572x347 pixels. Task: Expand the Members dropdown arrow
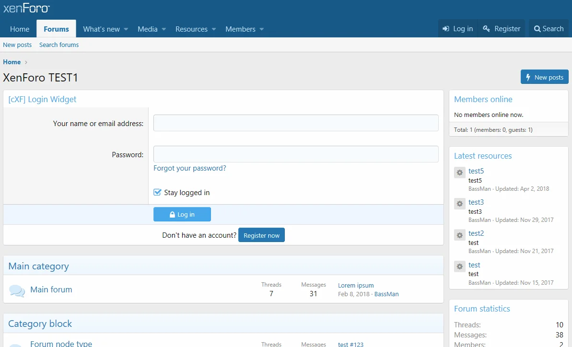pyautogui.click(x=262, y=29)
